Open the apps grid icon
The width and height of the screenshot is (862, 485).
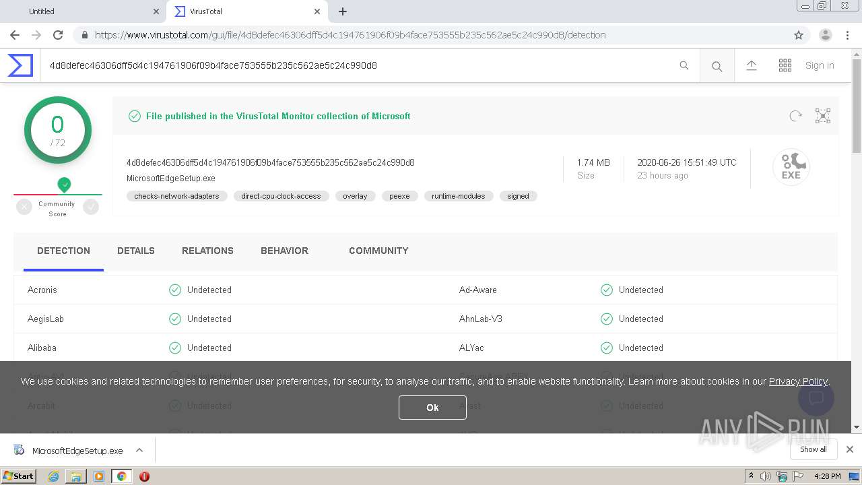[x=785, y=65]
